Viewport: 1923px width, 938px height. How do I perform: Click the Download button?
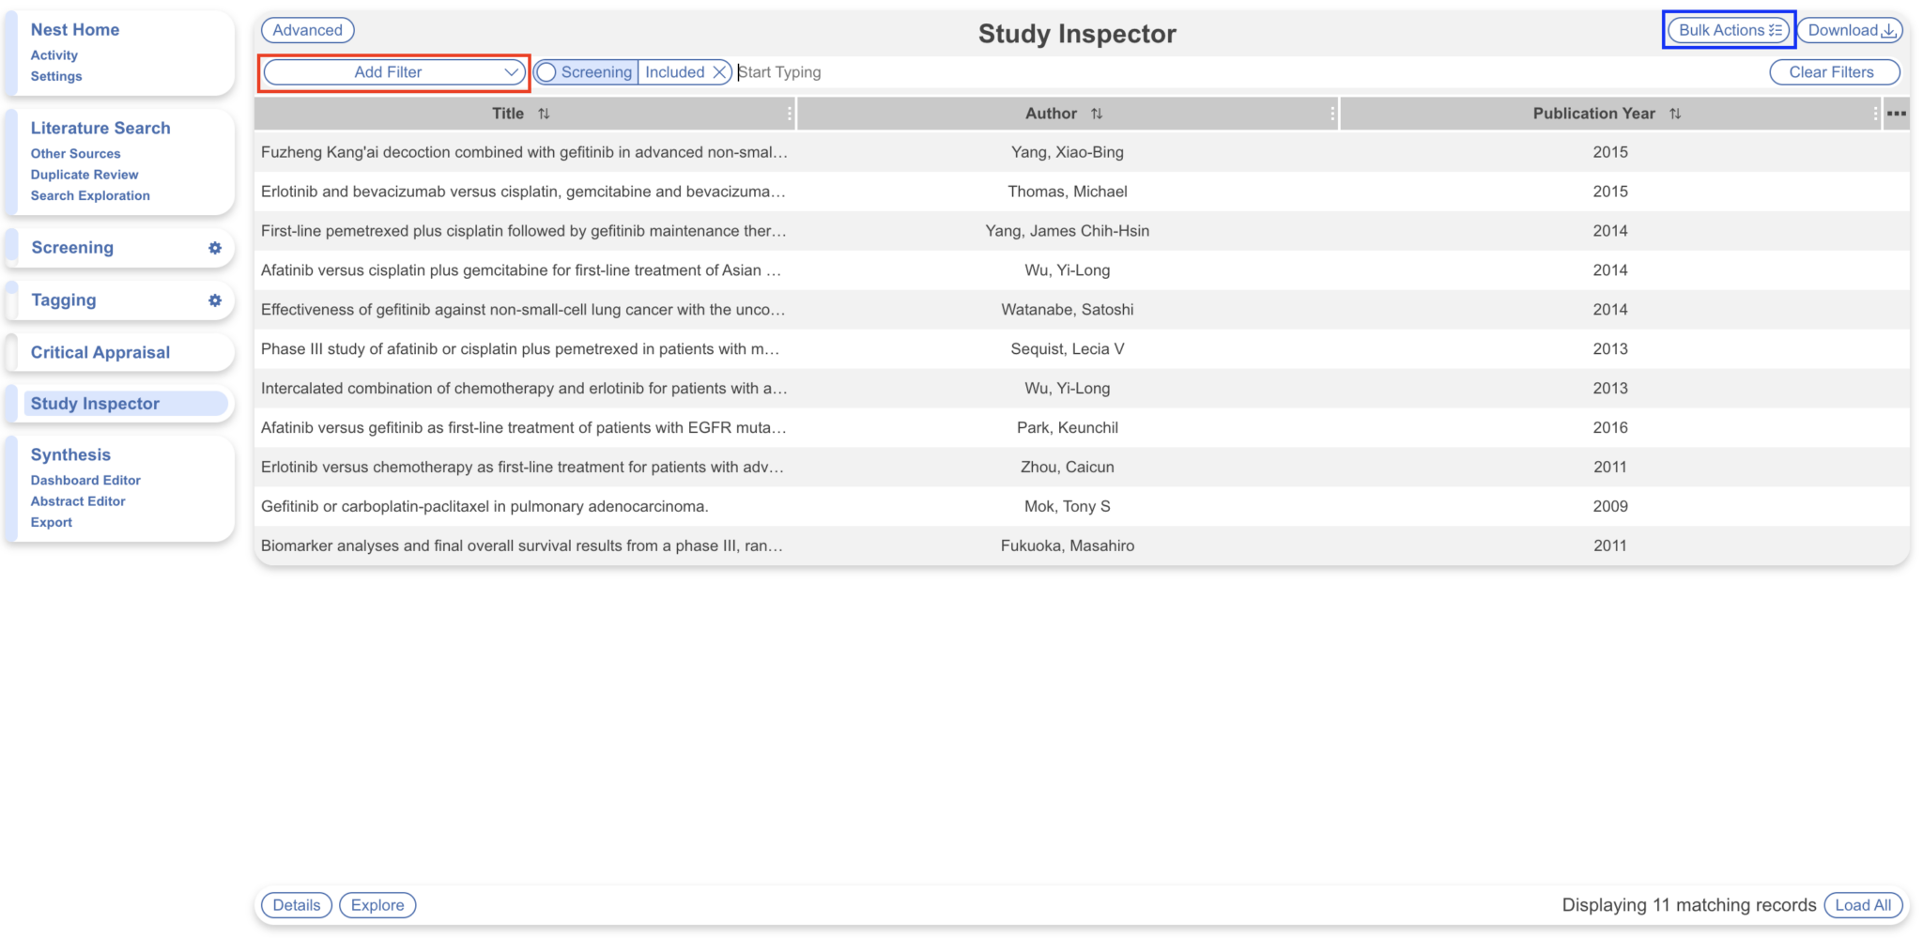point(1848,29)
